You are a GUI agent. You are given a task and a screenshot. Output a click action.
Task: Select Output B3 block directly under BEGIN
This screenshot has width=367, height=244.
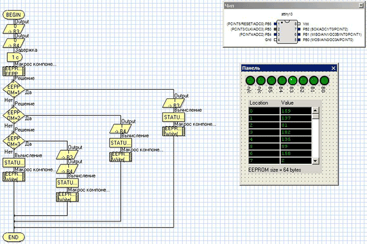14,29
